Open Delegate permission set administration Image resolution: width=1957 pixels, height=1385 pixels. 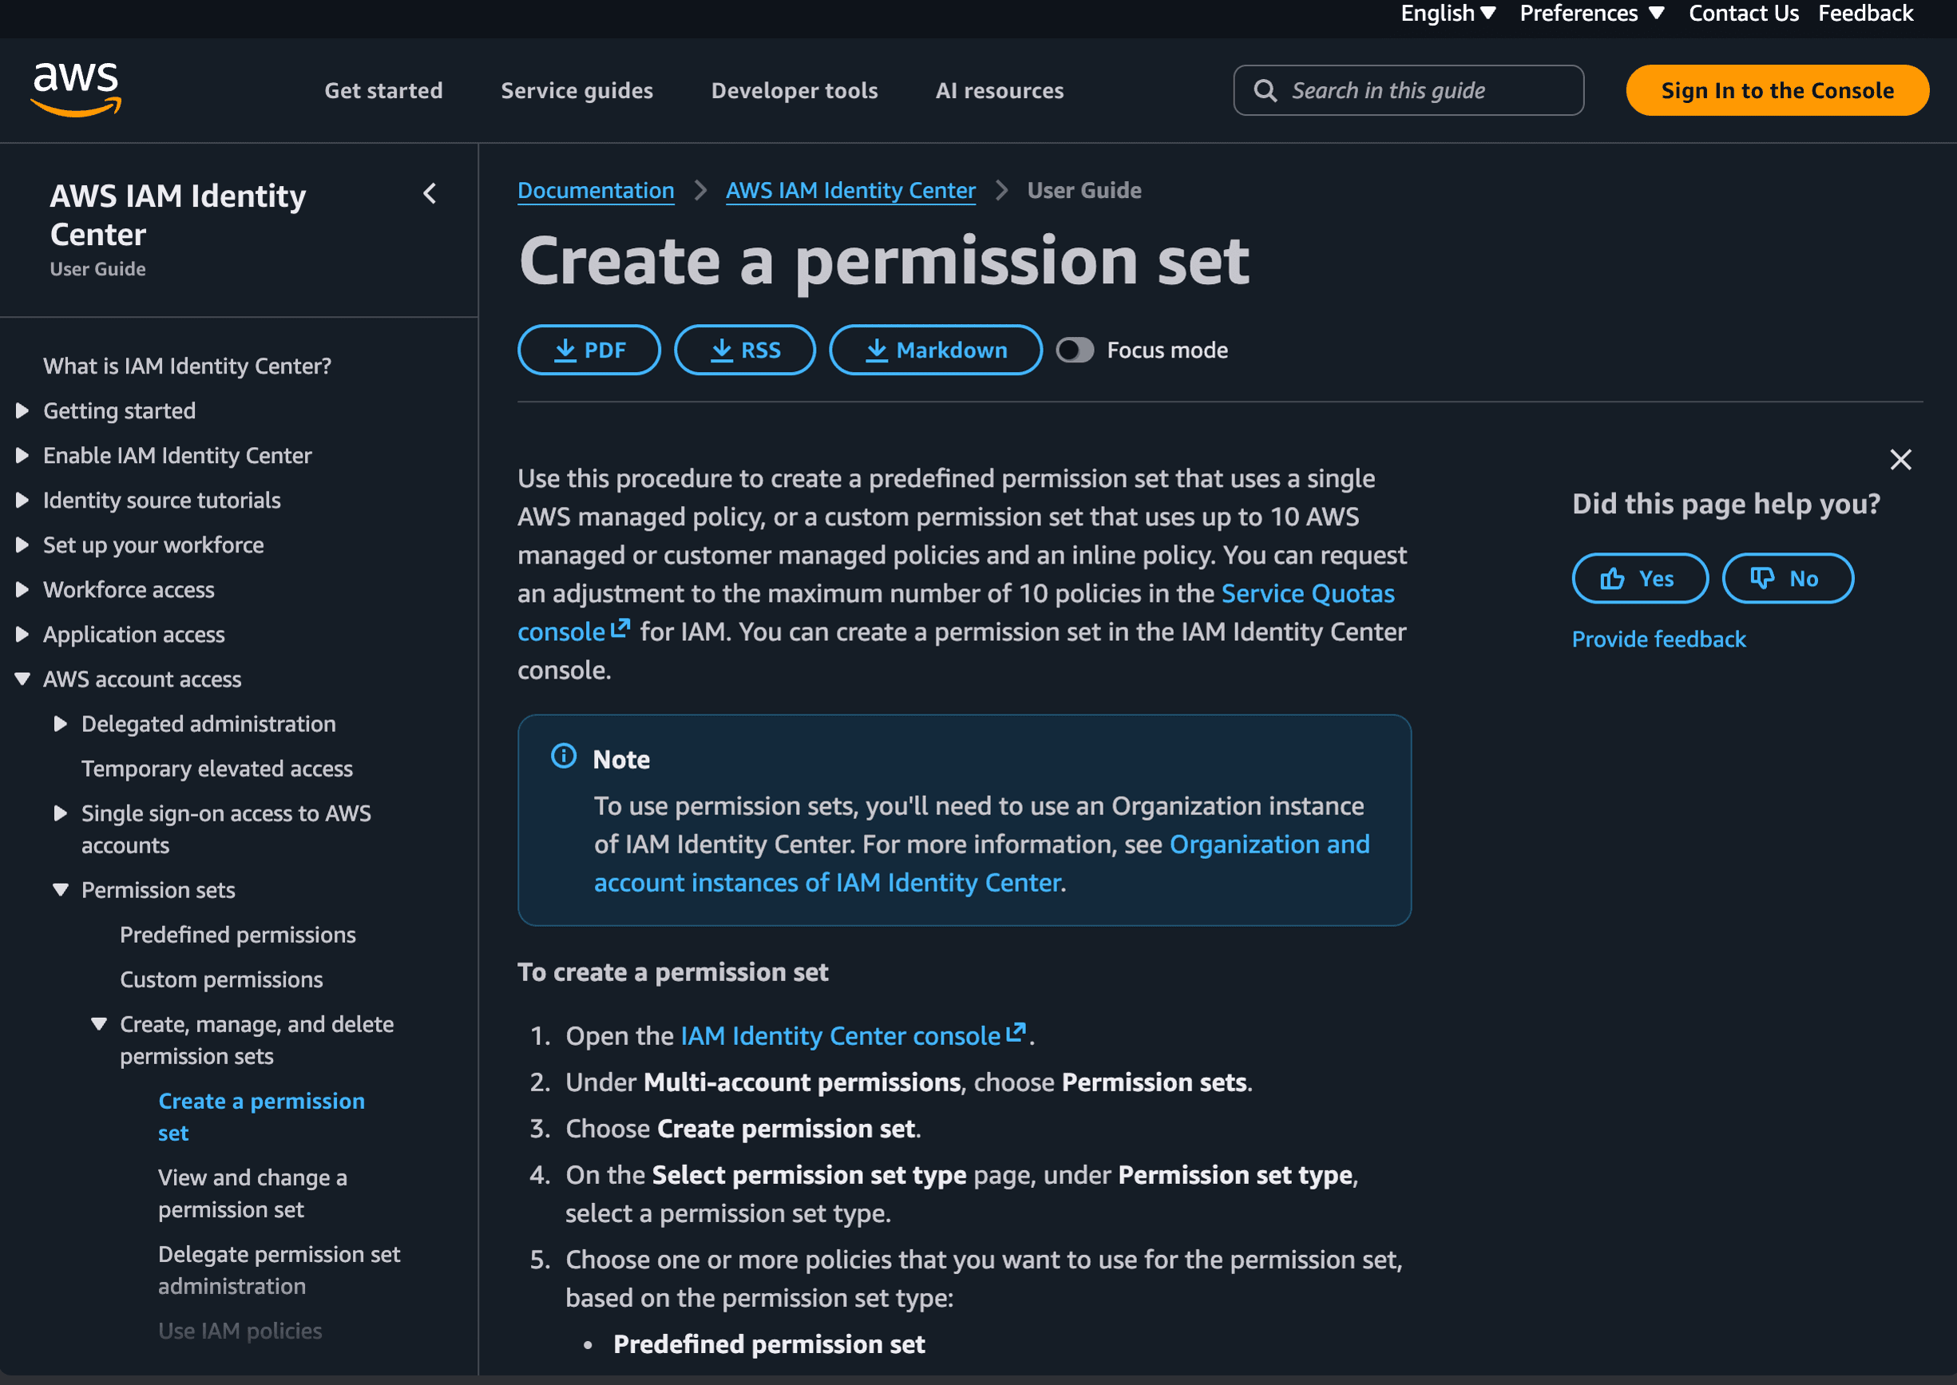tap(279, 1270)
